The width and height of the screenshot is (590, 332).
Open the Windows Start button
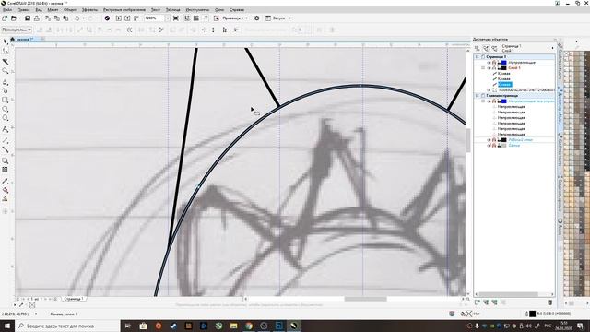pyautogui.click(x=7, y=326)
